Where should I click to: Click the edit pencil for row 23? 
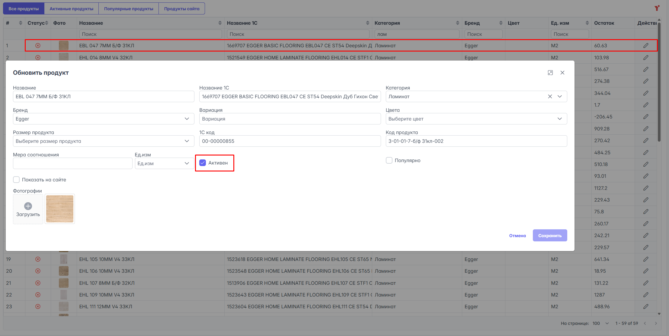645,306
